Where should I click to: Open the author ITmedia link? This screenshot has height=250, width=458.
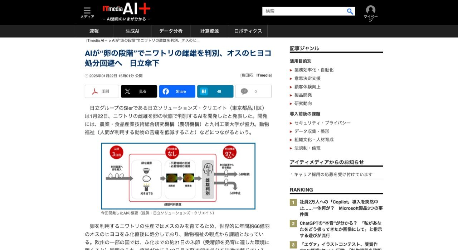tap(264, 75)
